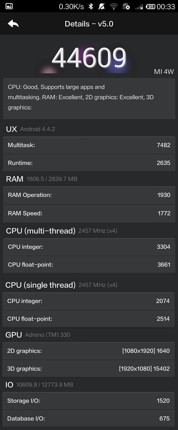
Task: Tap the Bluetooth status icon
Action: point(91,6)
